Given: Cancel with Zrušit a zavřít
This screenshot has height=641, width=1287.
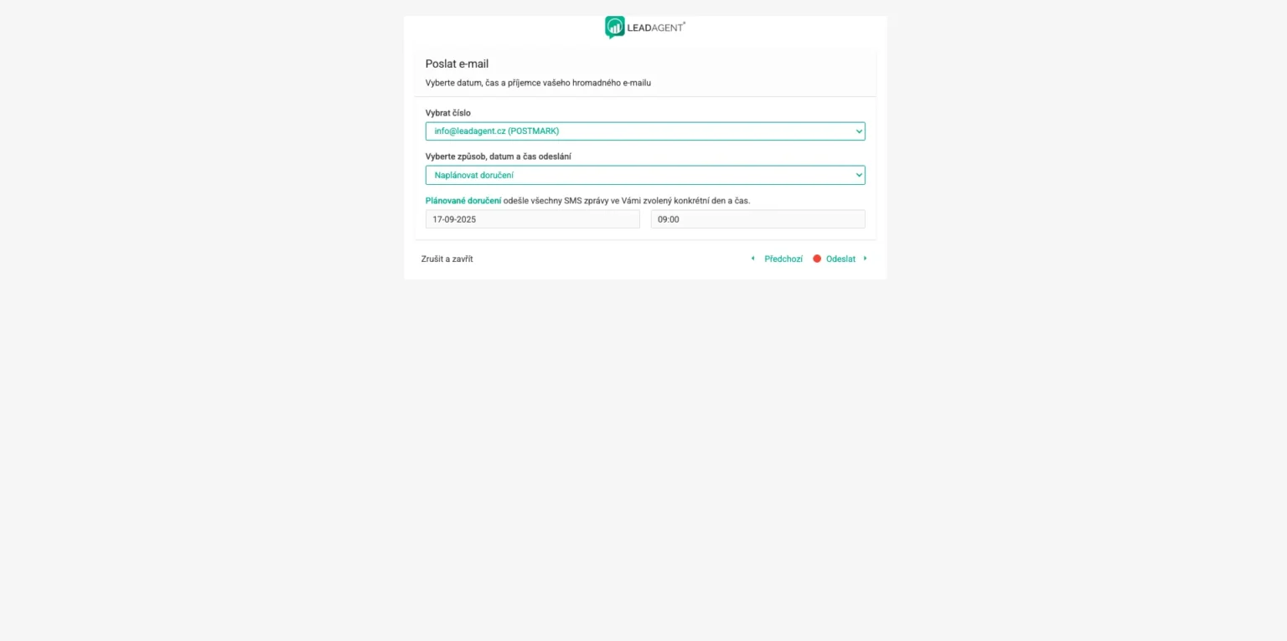Looking at the screenshot, I should [x=447, y=259].
